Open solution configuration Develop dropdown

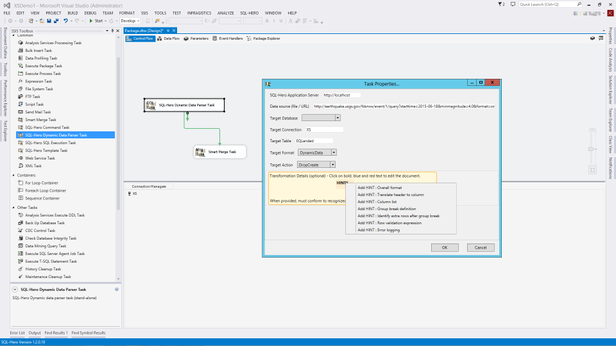(x=130, y=21)
